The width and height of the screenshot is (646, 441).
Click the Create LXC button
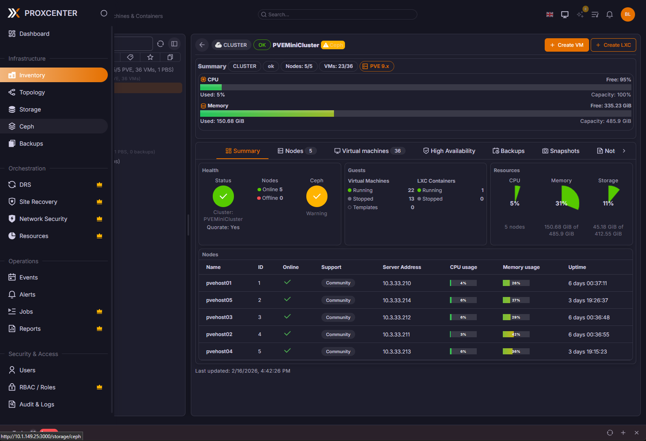(x=613, y=45)
